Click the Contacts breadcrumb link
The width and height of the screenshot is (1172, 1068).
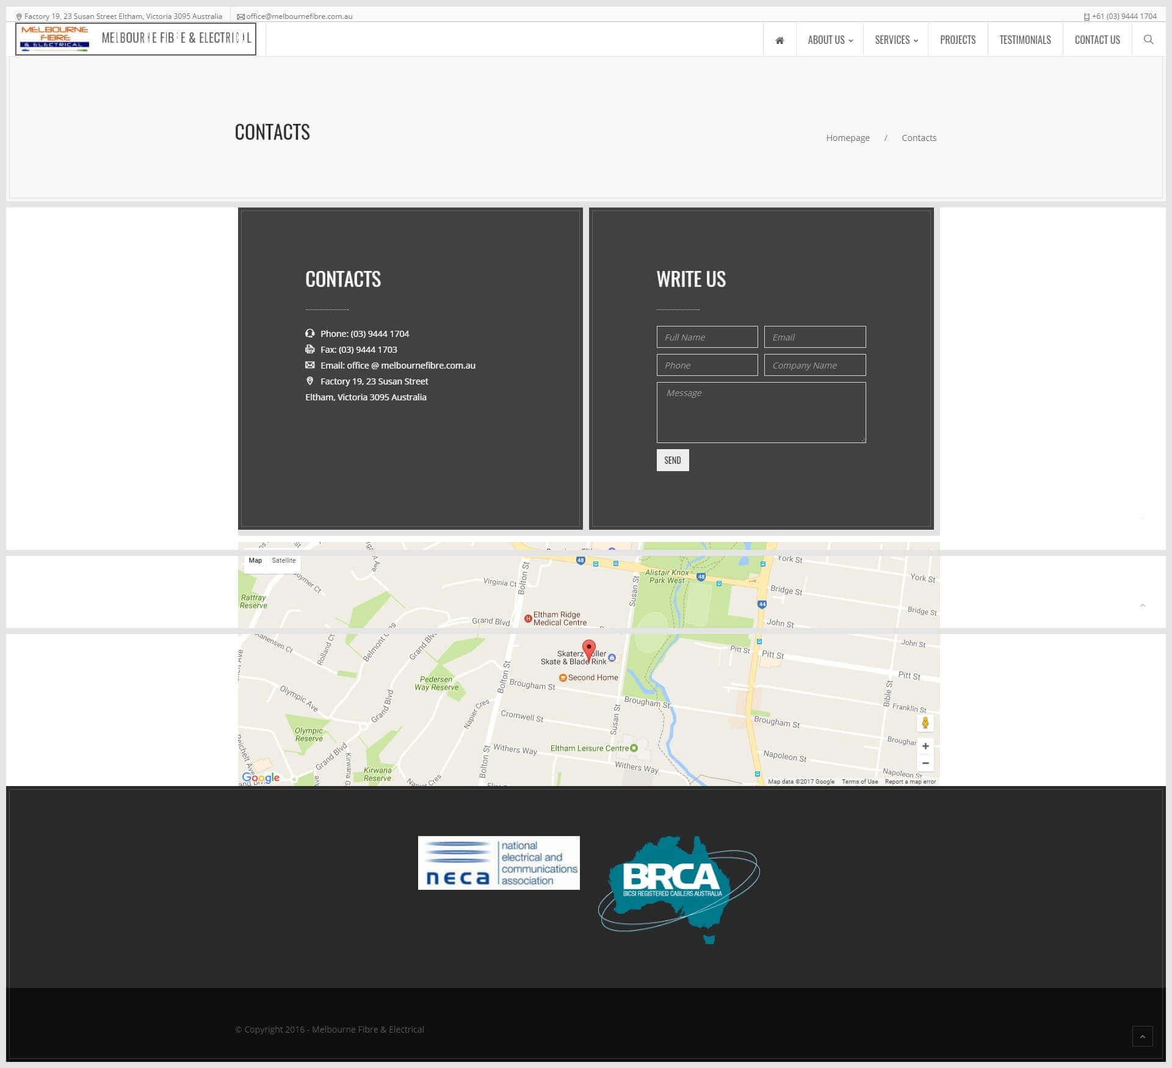coord(919,138)
